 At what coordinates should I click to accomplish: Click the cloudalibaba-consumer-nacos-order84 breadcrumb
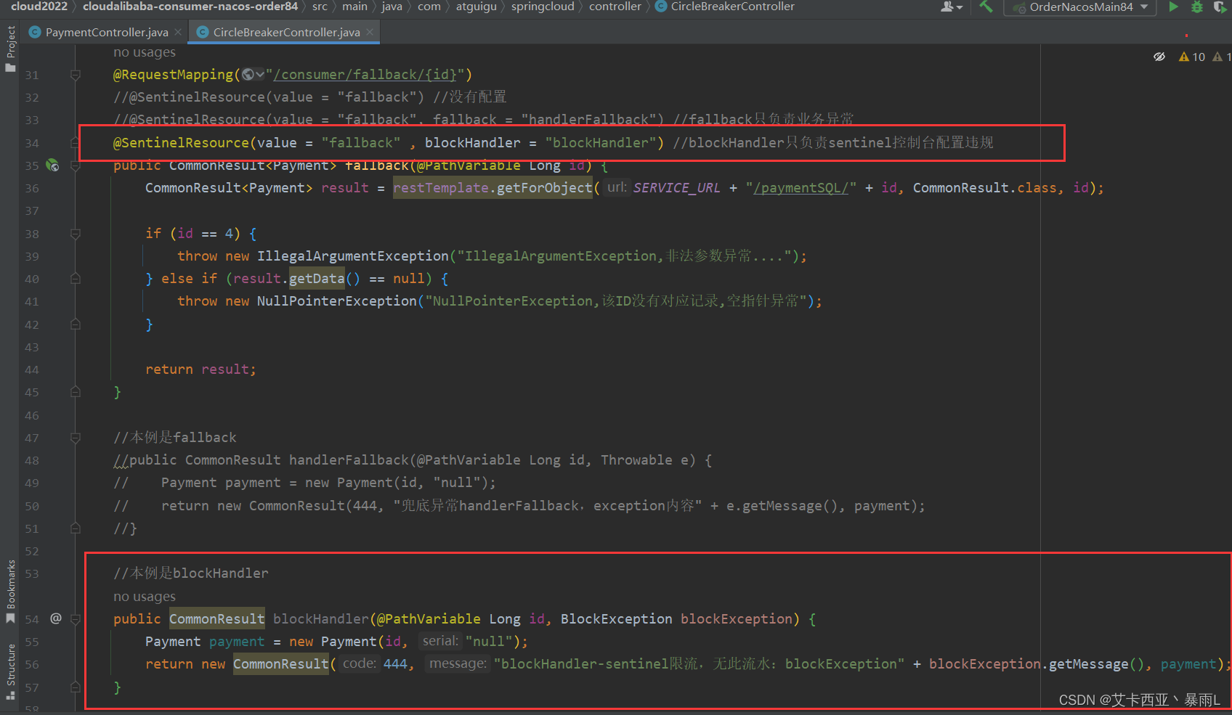(x=190, y=7)
